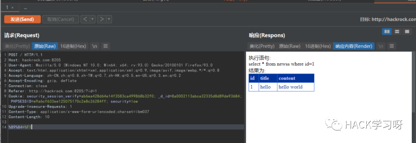Toggle \n characters in Response panel
Screen dimensions: 416x143
click(x=381, y=46)
